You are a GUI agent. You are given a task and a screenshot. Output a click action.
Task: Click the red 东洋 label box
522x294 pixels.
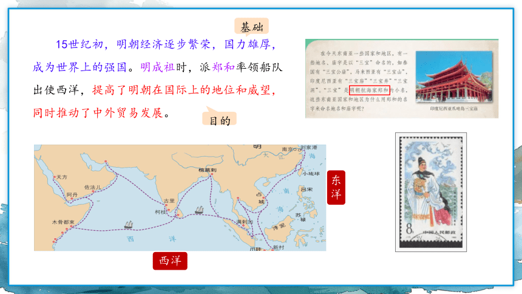click(336, 187)
